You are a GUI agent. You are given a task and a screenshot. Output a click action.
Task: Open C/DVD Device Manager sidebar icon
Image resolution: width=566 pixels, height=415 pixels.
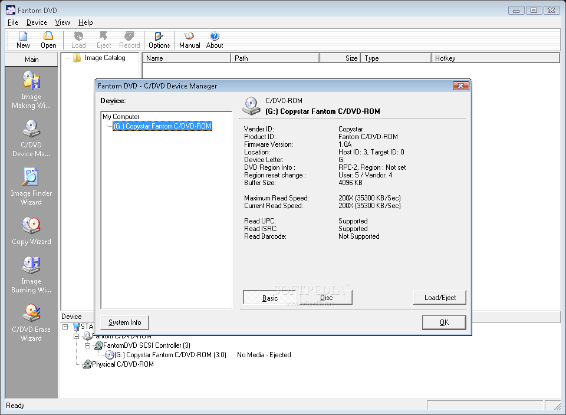[x=31, y=138]
